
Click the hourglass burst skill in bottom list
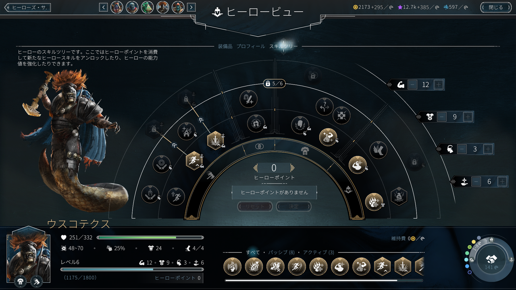pos(254,266)
